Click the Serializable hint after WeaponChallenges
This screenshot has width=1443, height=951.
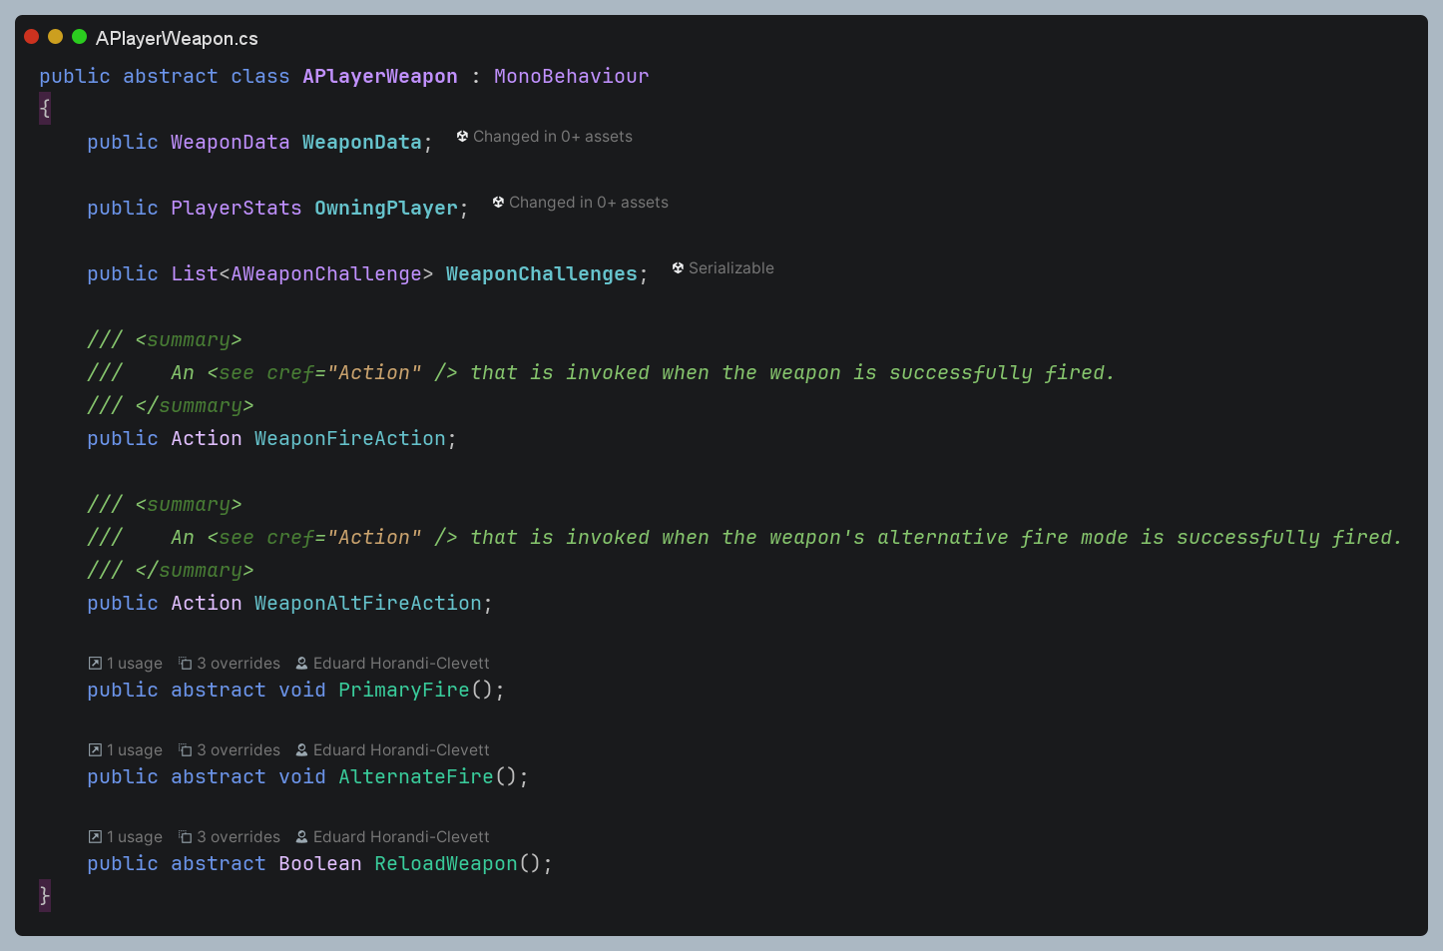pyautogui.click(x=730, y=268)
